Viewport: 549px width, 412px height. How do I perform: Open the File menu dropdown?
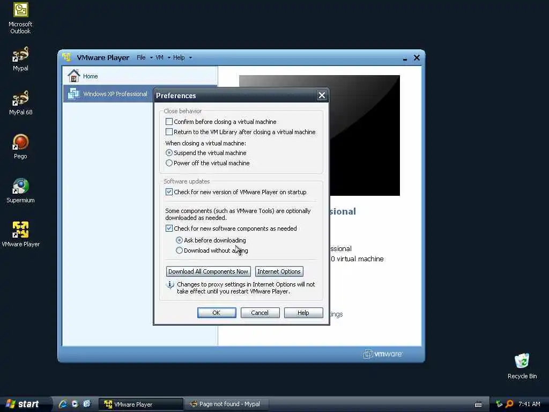[x=145, y=57]
